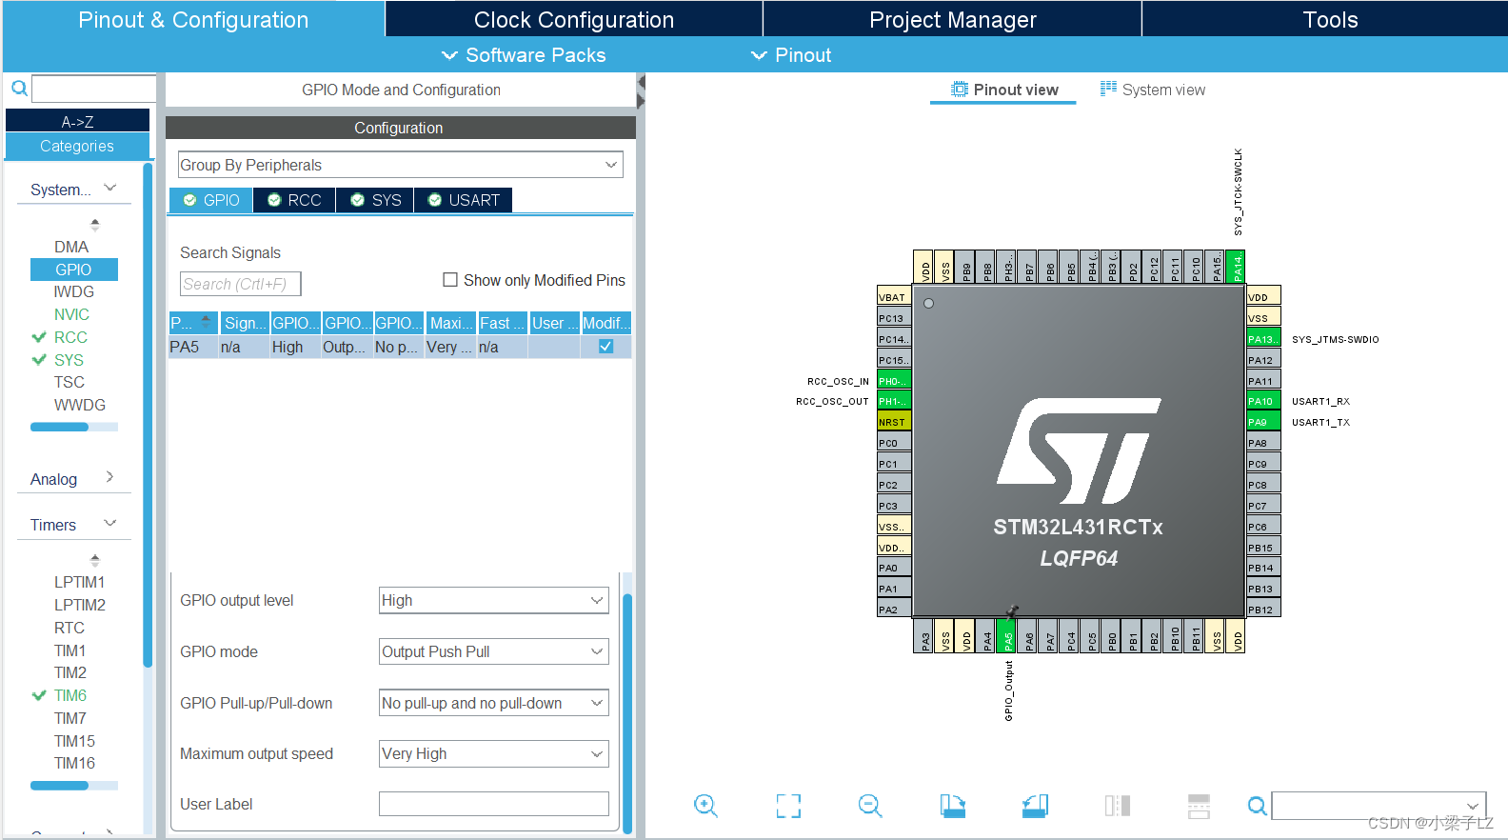Click the zoom out magnifier icon
Viewport: 1508px width, 840px height.
pos(870,806)
